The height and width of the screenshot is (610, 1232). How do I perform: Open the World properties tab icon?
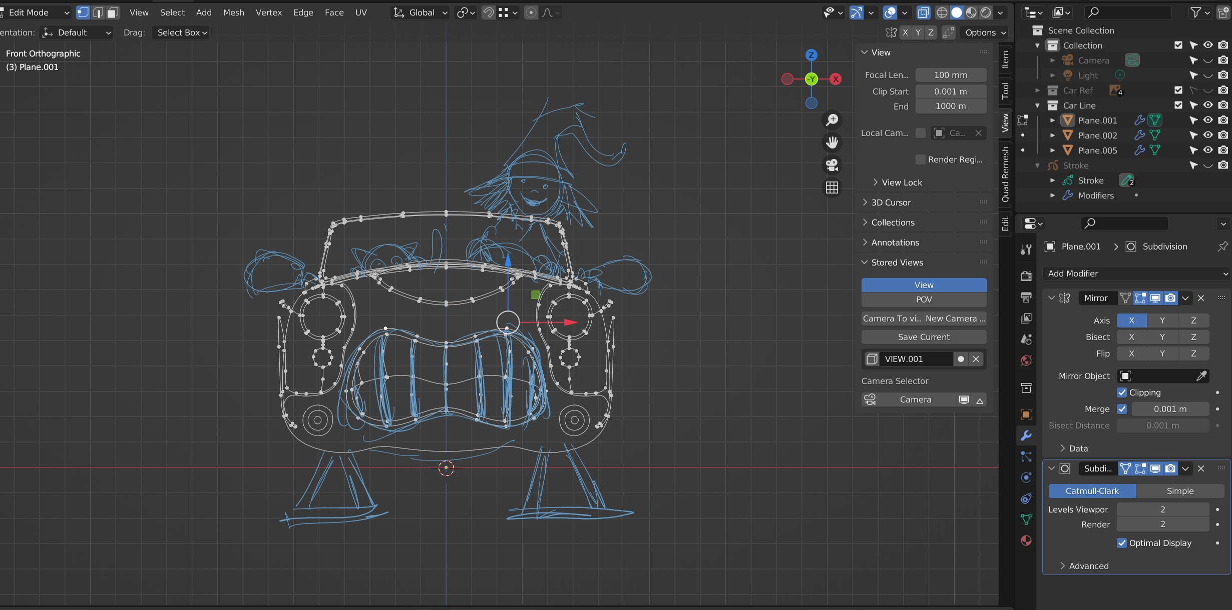point(1026,360)
